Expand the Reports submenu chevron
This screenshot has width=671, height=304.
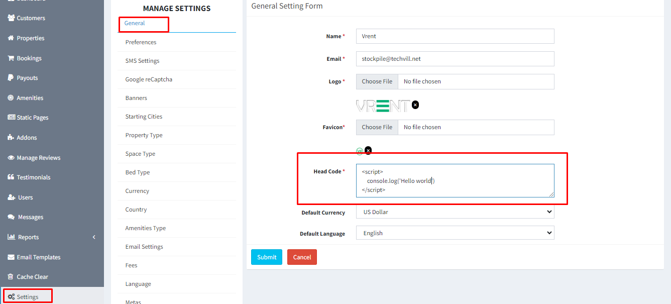94,237
